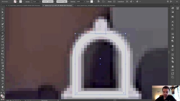The height and width of the screenshot is (101, 180).
Task: Expand the fill color dropdown arrow
Action: coord(17,2)
